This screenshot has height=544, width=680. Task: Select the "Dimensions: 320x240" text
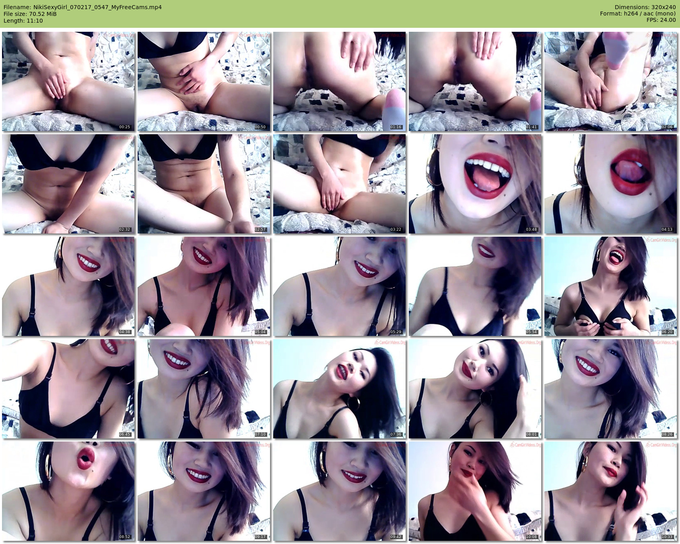(645, 7)
